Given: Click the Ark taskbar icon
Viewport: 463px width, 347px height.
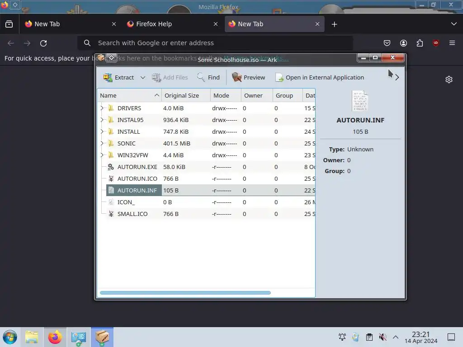Looking at the screenshot, I should coord(102,337).
